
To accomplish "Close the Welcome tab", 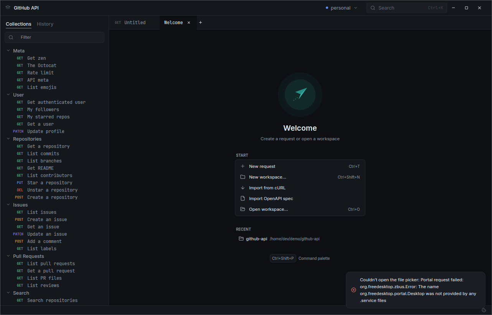I will pos(189,23).
